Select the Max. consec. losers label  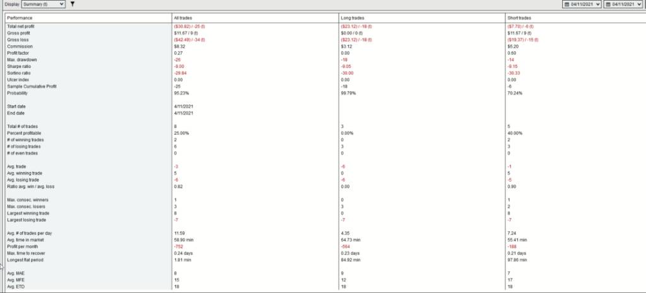tap(26, 206)
